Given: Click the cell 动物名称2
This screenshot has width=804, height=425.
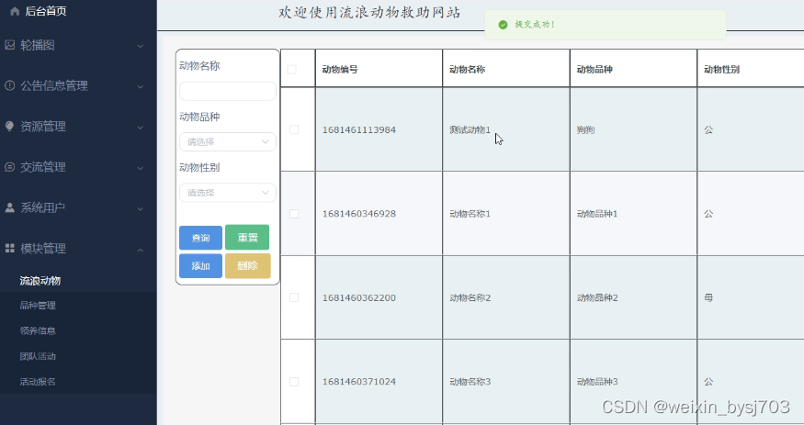Looking at the screenshot, I should [x=470, y=297].
